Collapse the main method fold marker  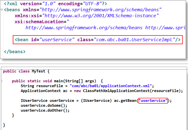[2, 81]
